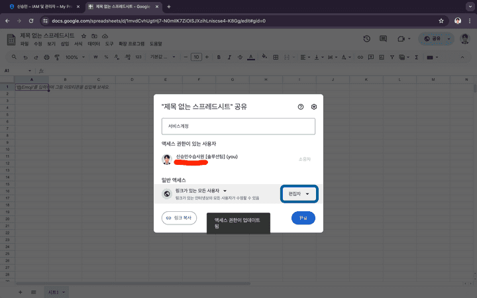Image resolution: width=477 pixels, height=298 pixels.
Task: Click the blue 완료 button
Action: [x=303, y=218]
